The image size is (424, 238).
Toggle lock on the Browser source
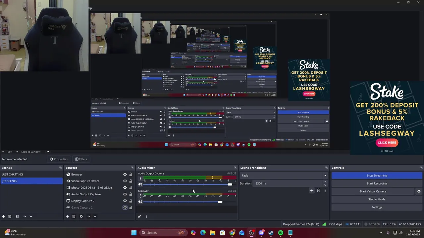[x=131, y=175]
